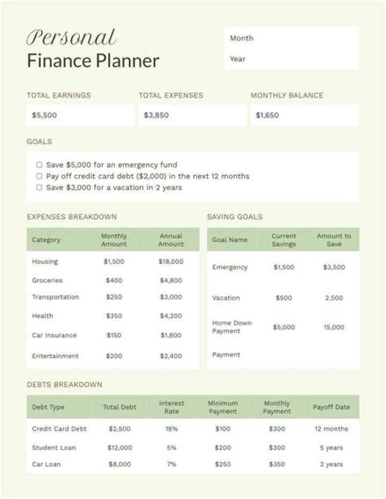The image size is (386, 499).
Task: Select the Credit Card Debt row label
Action: pos(59,429)
